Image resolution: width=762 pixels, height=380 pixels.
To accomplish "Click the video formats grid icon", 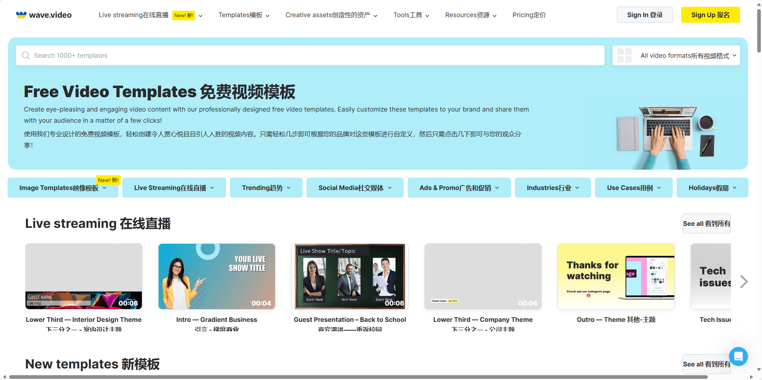I will tap(625, 55).
